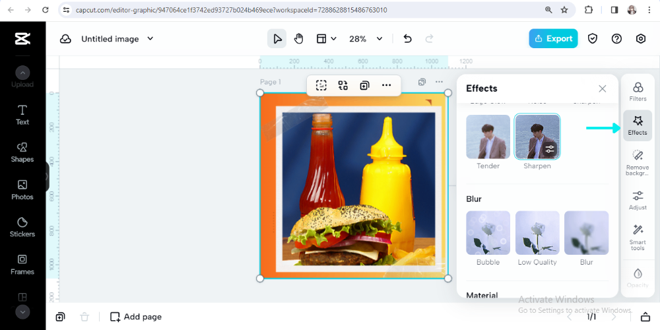The image size is (660, 330).
Task: Open the Stickers panel
Action: (22, 228)
